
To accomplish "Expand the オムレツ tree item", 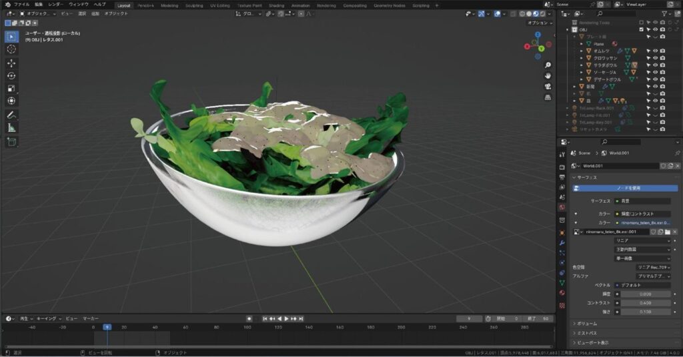I will [582, 51].
